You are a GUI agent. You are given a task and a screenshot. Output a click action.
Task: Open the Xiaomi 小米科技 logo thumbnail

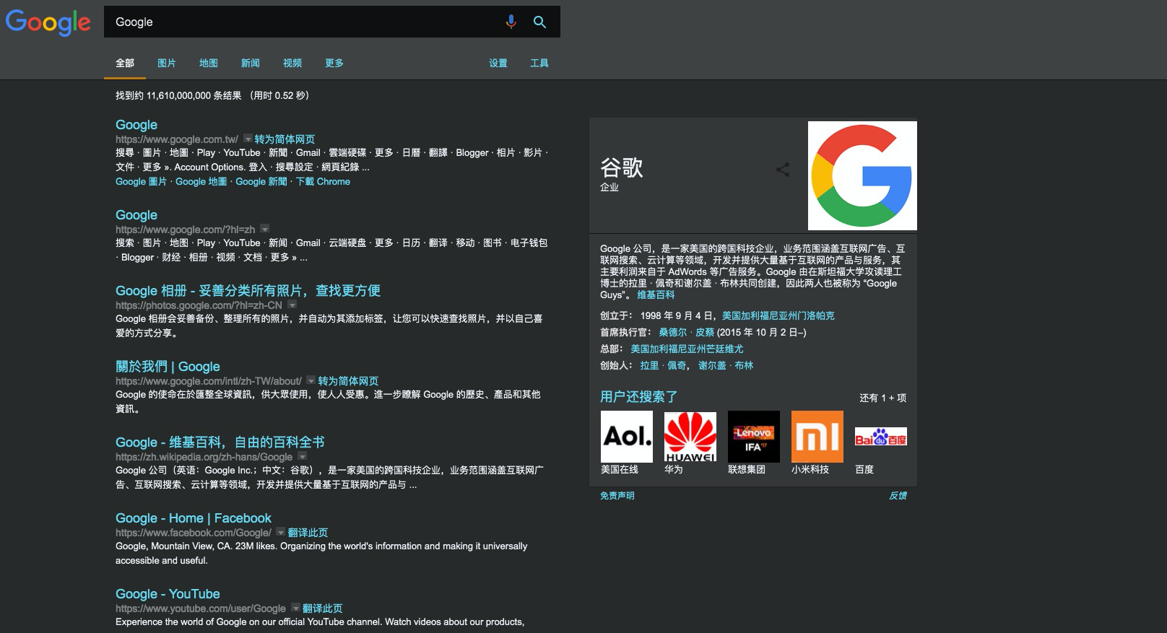tap(817, 437)
